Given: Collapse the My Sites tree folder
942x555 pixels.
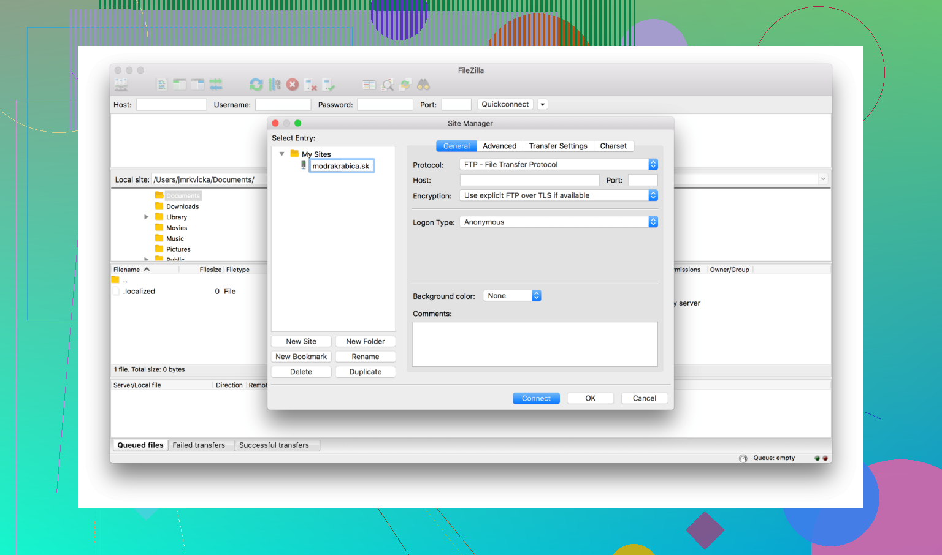Looking at the screenshot, I should click(x=281, y=154).
